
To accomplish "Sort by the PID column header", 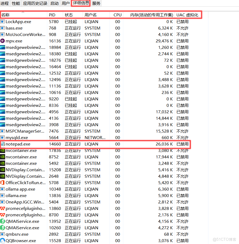I will coord(55,15).
